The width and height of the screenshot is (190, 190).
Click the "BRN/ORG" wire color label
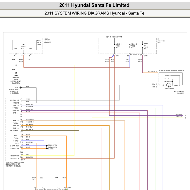30,124
